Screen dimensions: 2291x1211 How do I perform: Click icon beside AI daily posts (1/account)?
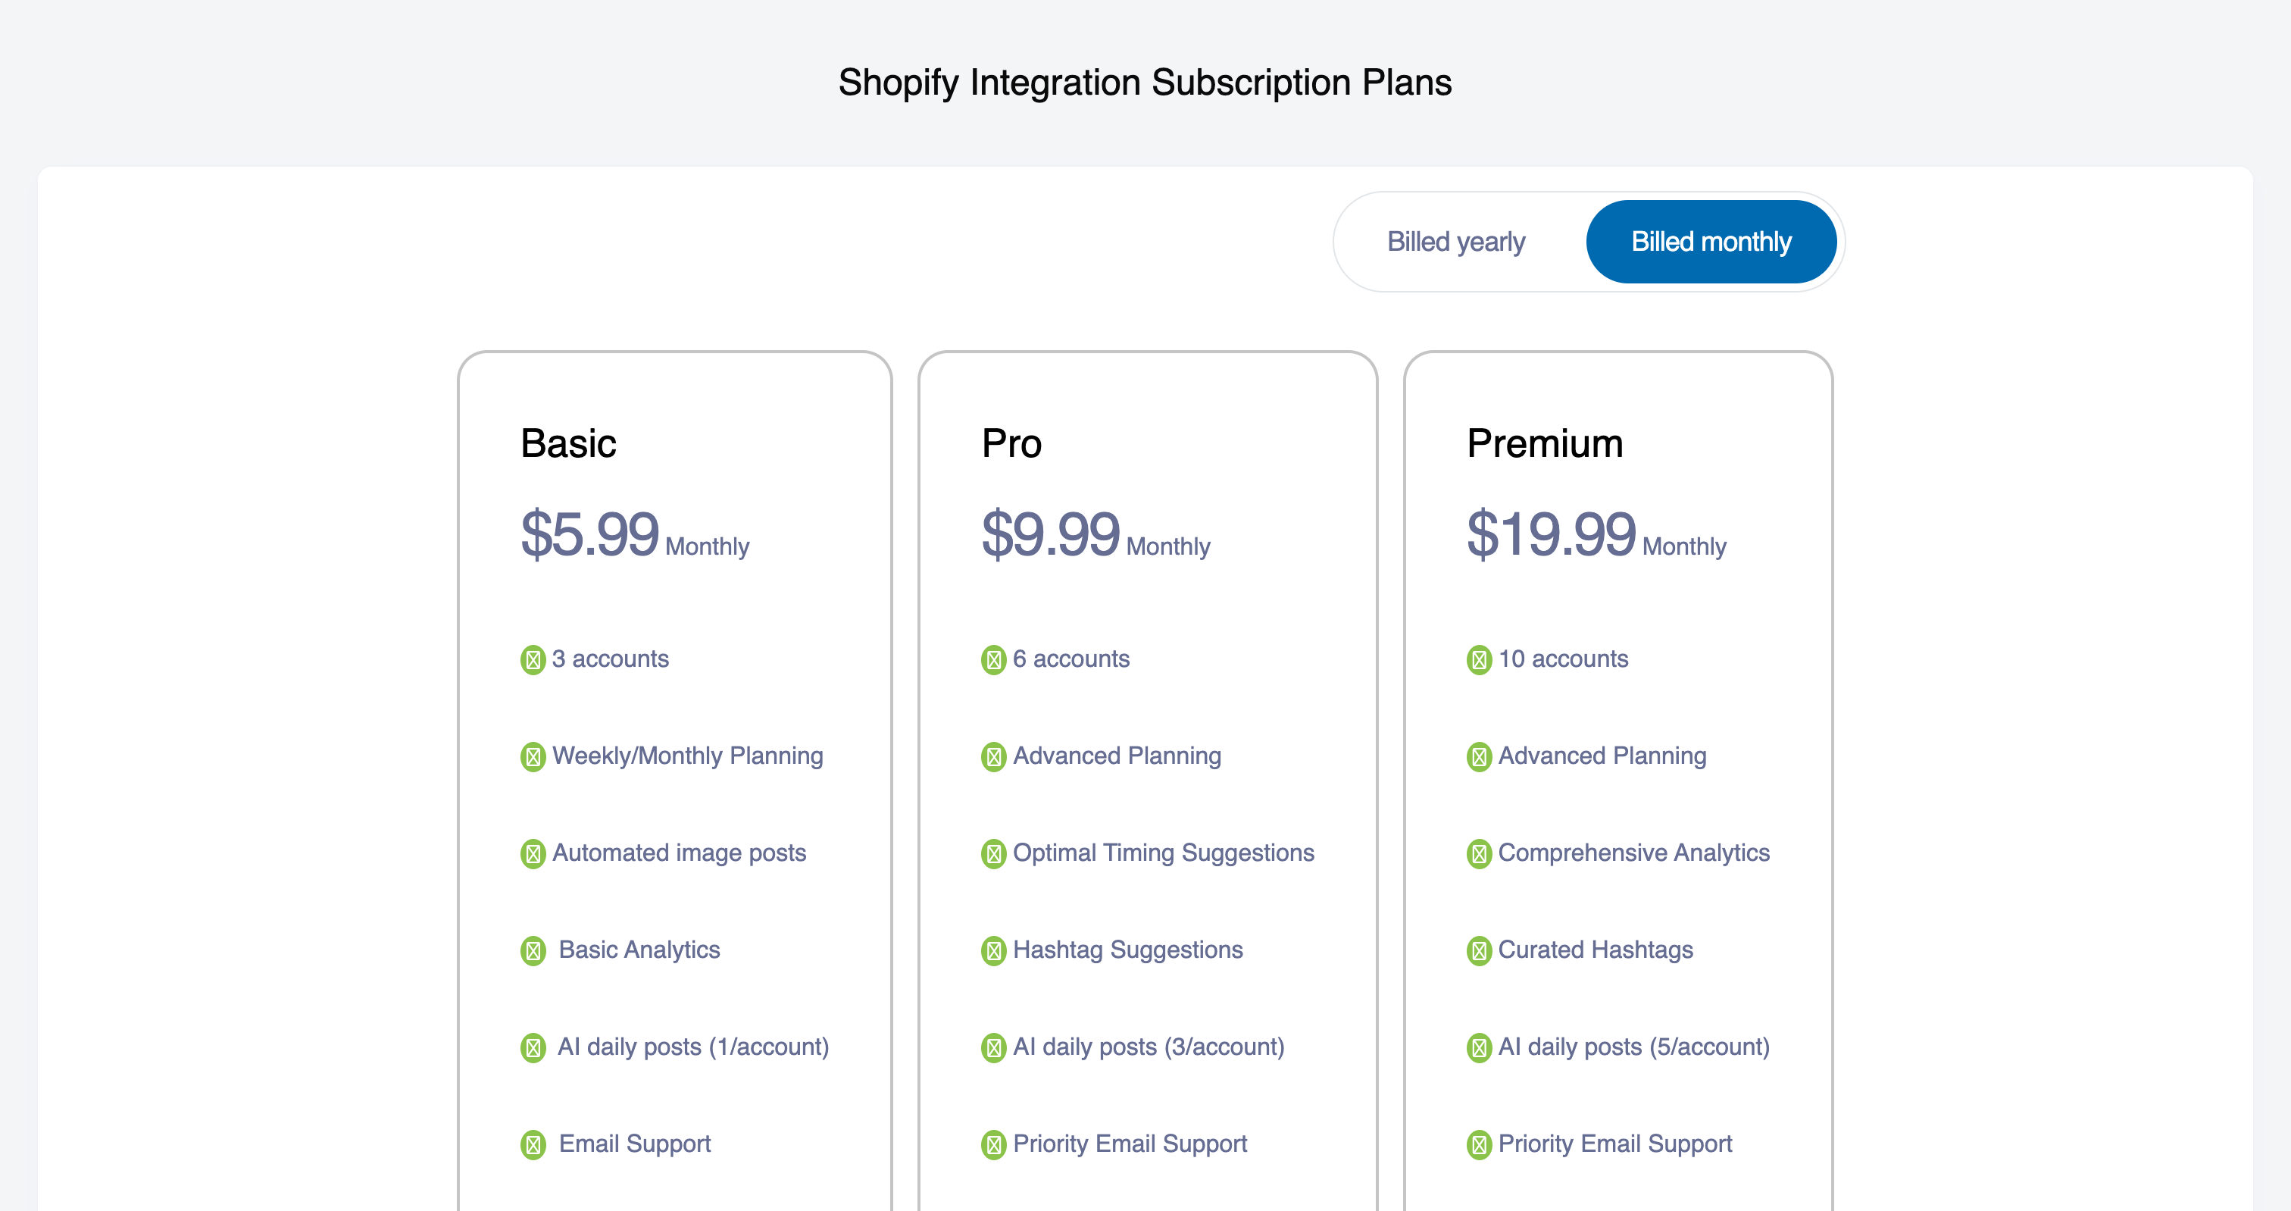pyautogui.click(x=533, y=1048)
